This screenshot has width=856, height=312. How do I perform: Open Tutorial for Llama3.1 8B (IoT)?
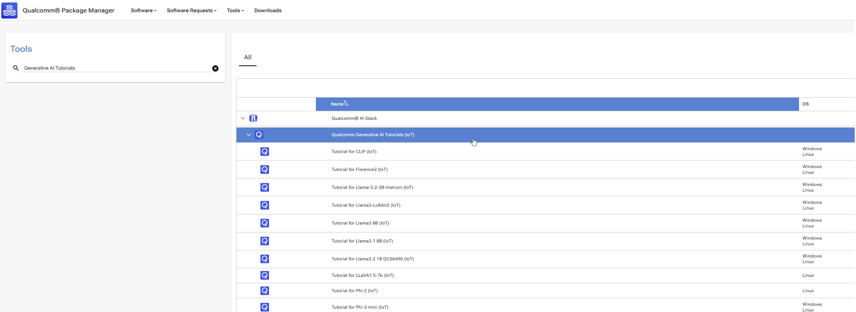pos(362,241)
